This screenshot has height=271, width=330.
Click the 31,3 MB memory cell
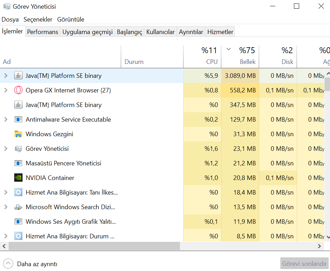[x=240, y=134]
